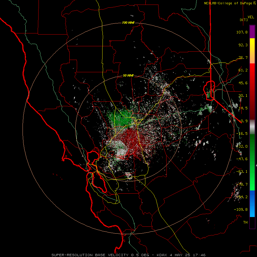
Task: Select the 14.5 legend value
Action: [243, 108]
